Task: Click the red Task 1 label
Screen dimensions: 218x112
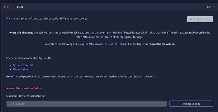Action: tap(7, 7)
